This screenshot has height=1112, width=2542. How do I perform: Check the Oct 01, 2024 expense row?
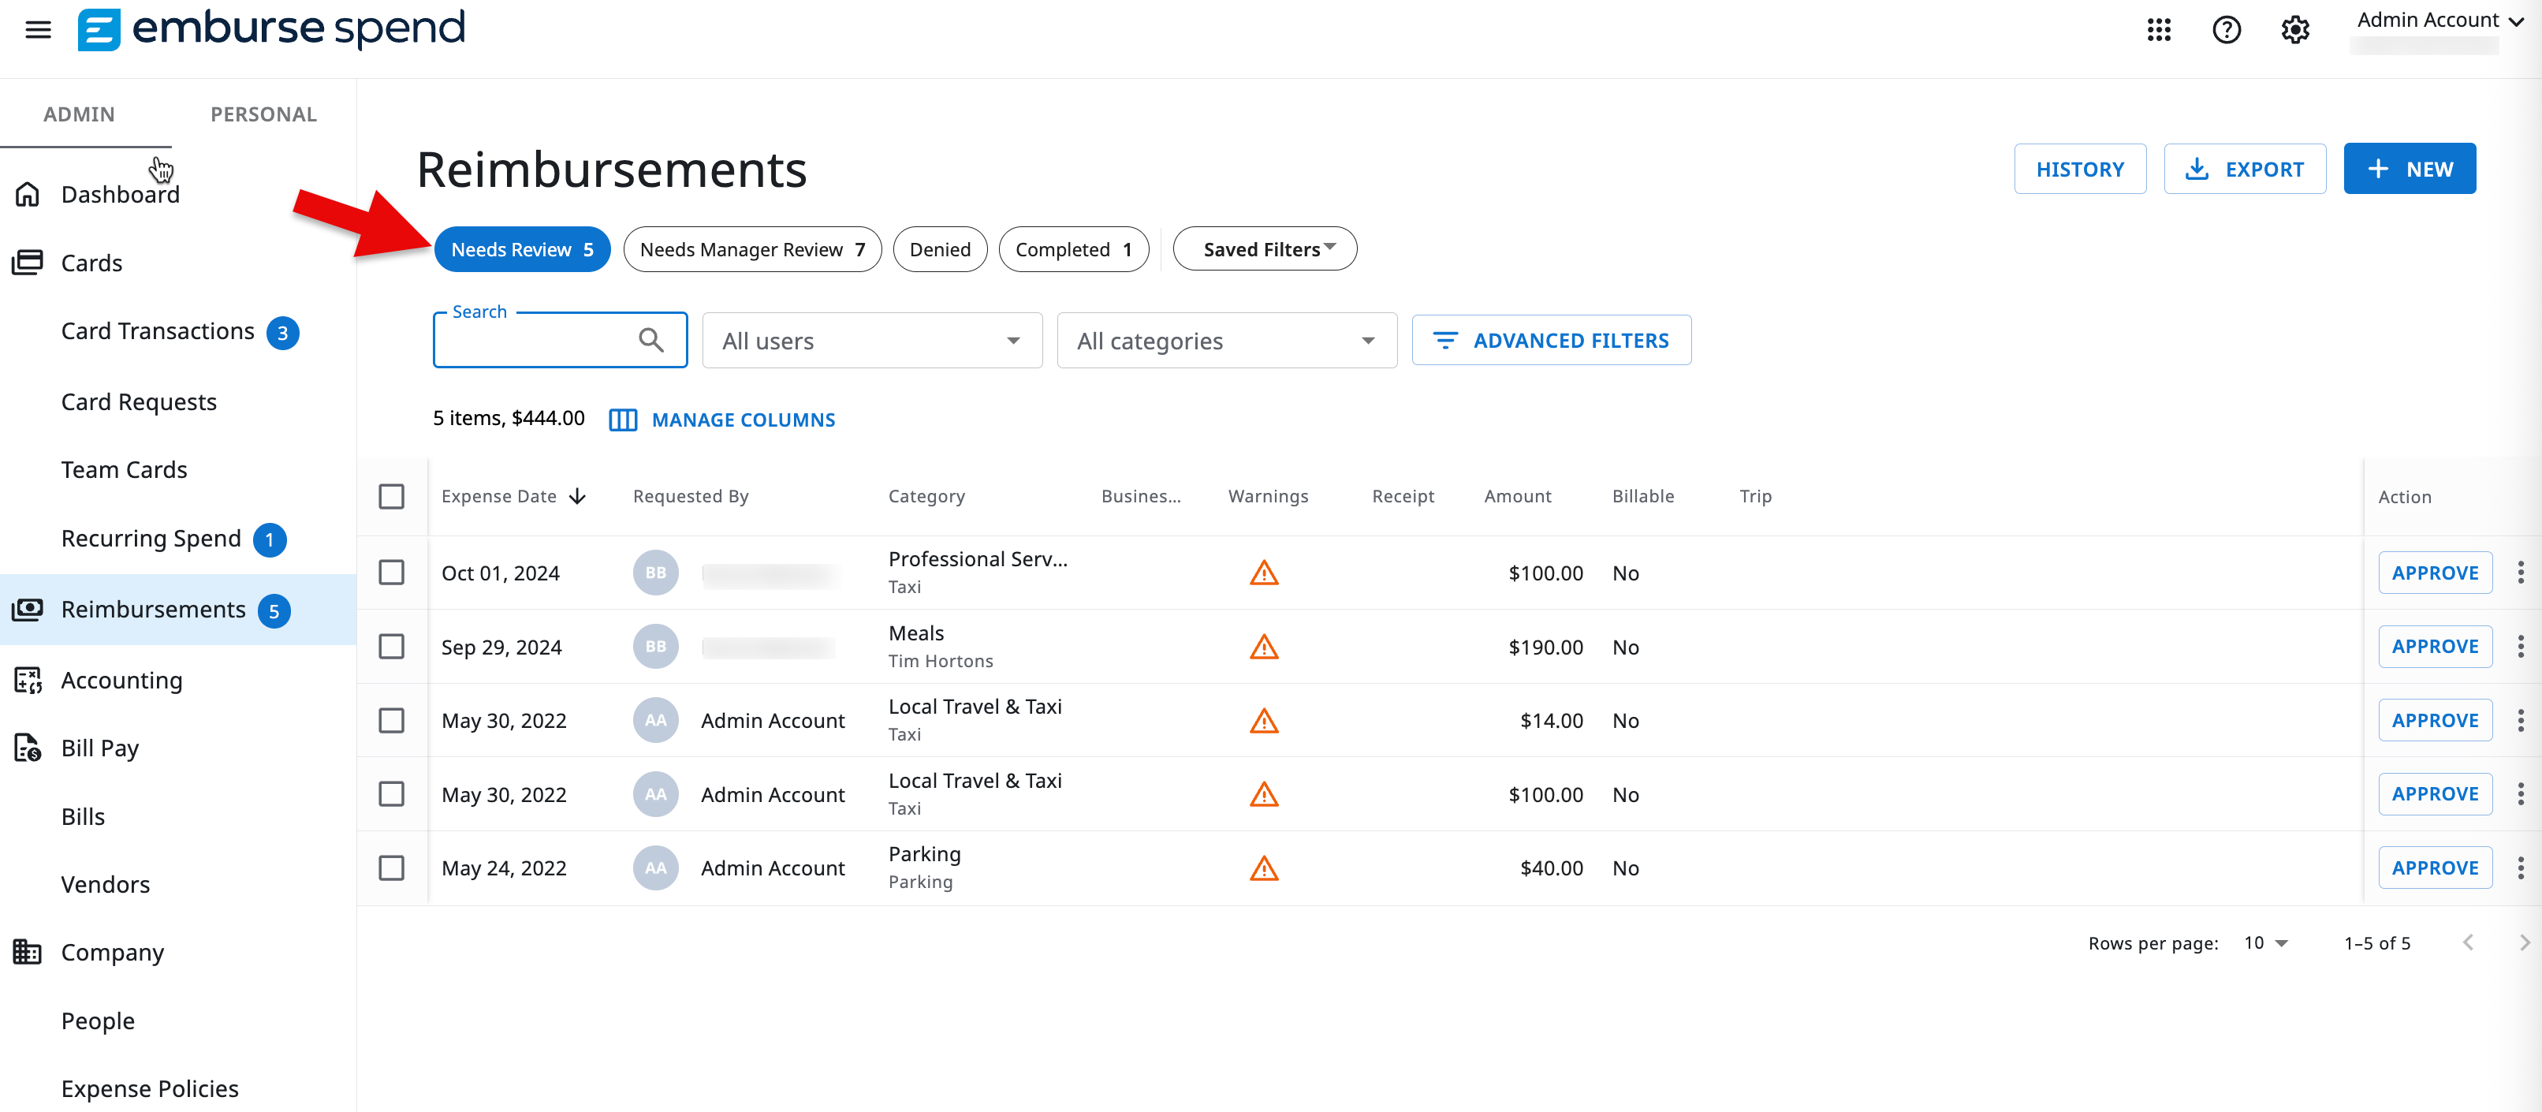(x=392, y=573)
